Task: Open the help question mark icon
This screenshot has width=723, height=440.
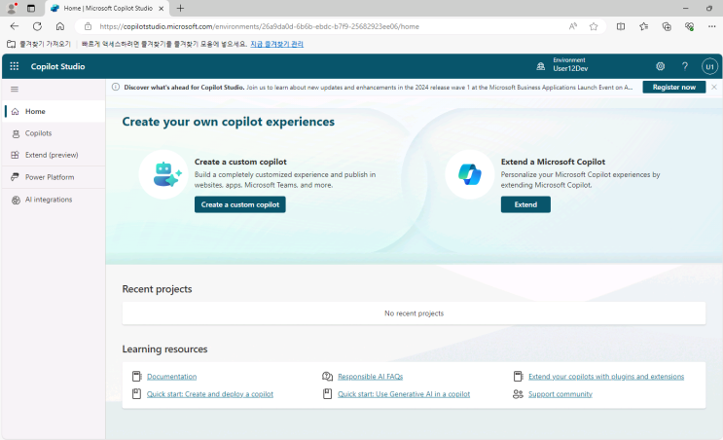Action: pos(685,66)
